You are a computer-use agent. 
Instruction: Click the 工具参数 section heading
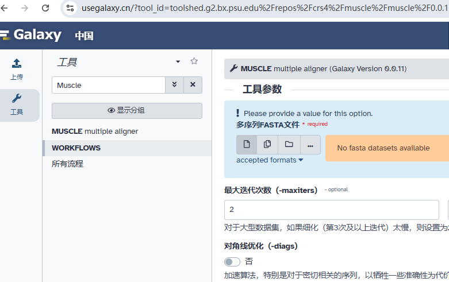[262, 89]
